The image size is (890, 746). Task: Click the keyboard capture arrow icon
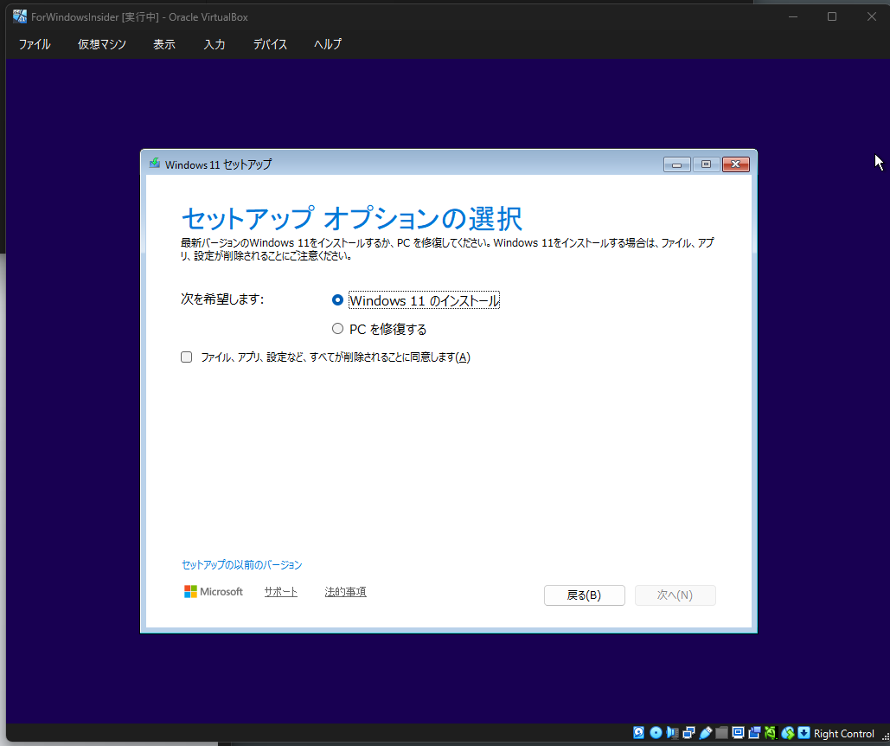click(x=804, y=733)
